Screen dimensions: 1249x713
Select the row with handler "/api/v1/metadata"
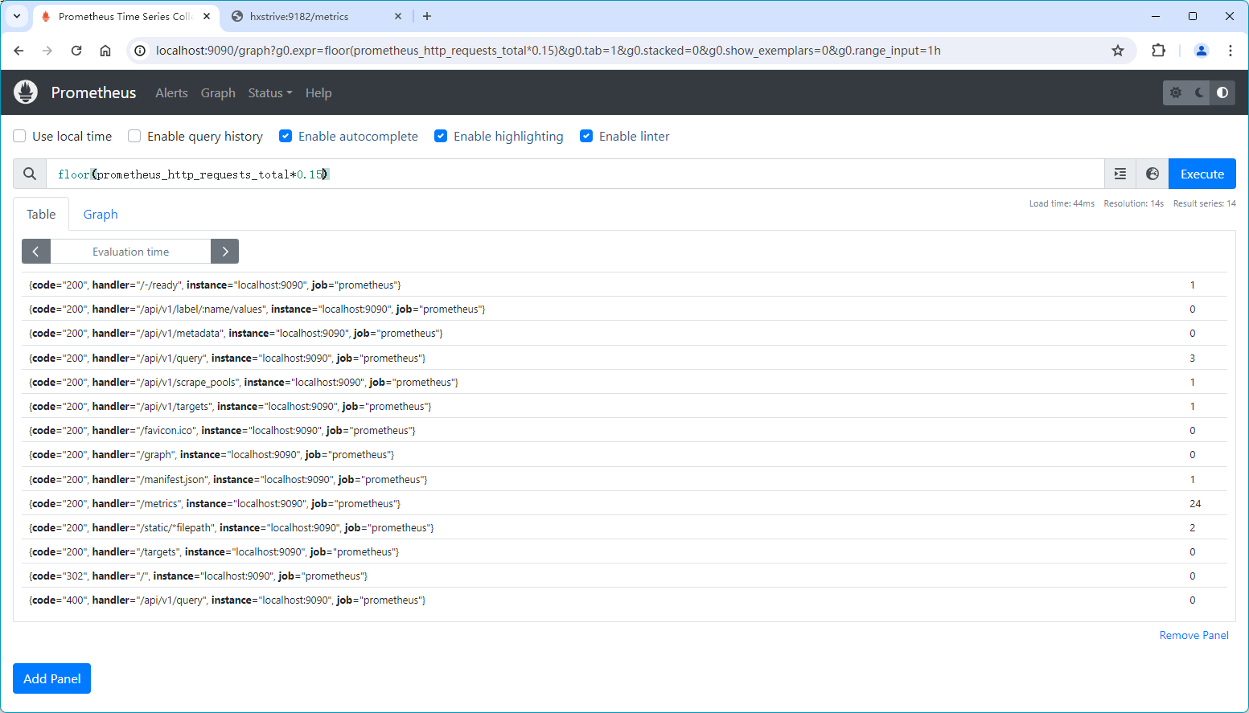(624, 333)
